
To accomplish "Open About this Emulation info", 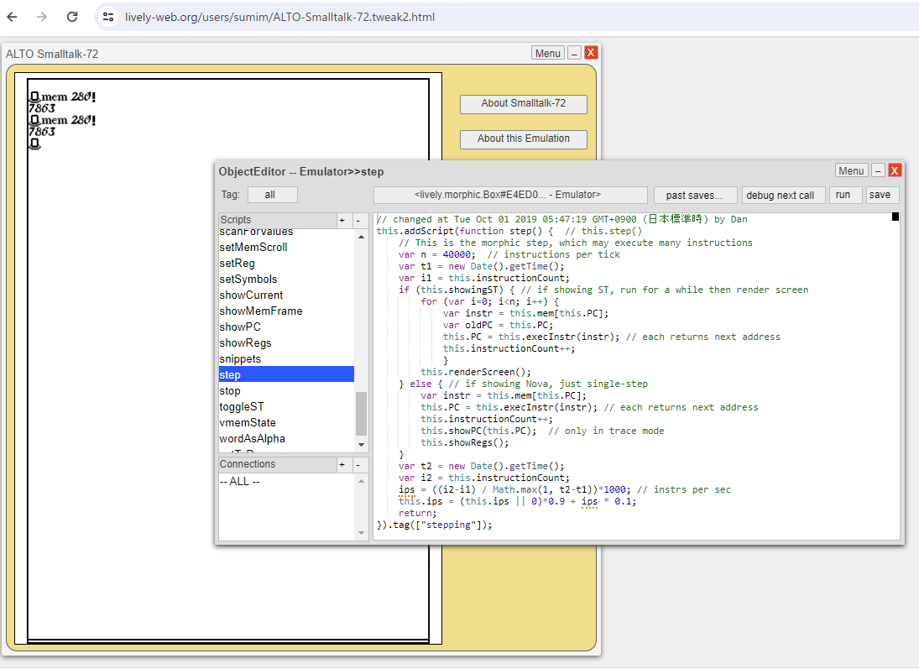I will [x=524, y=139].
